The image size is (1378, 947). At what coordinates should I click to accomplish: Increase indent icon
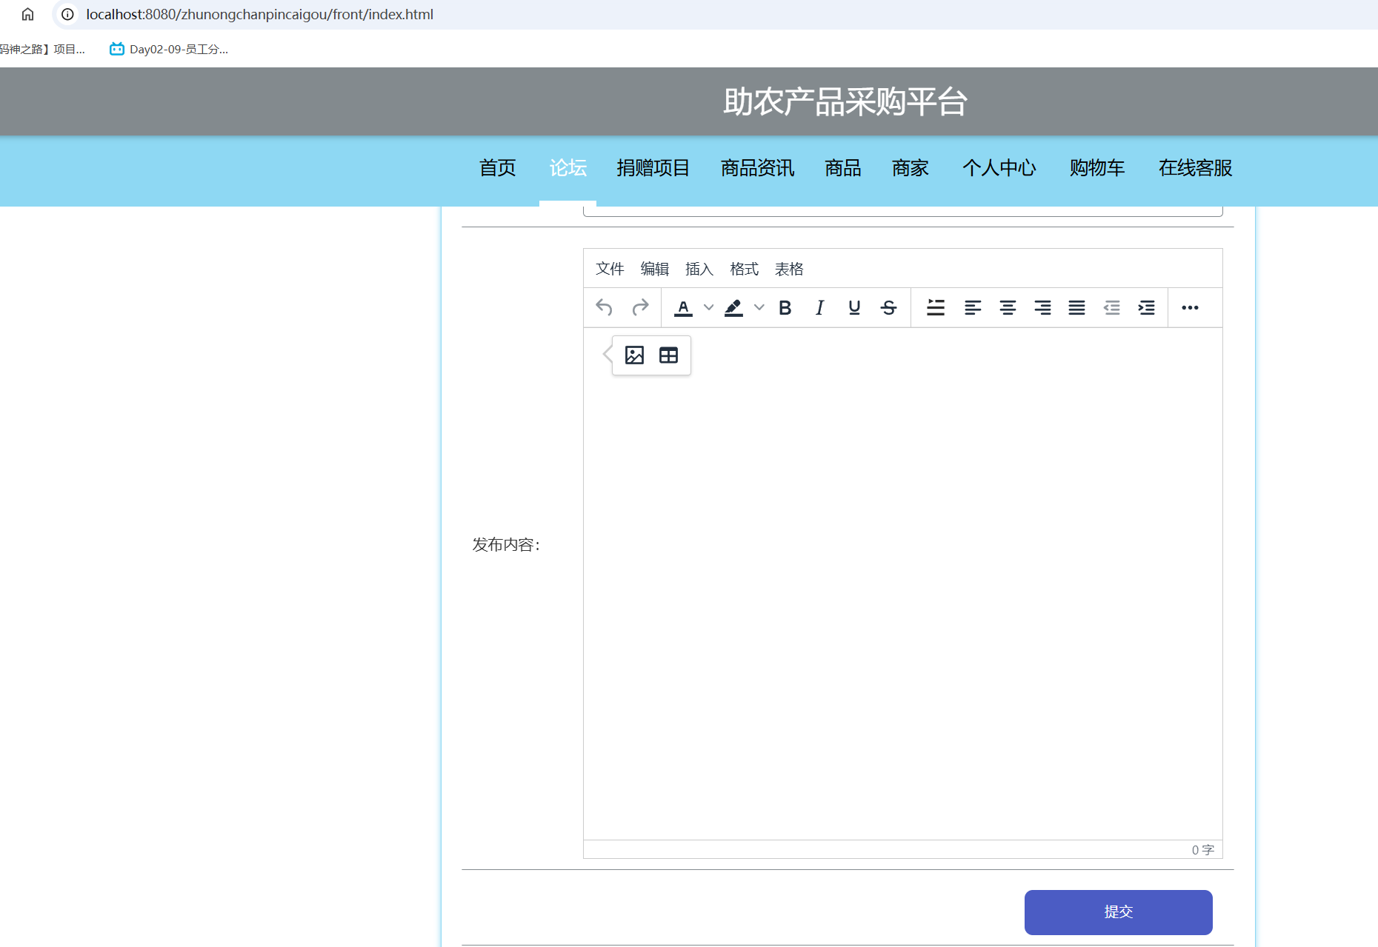(1146, 307)
